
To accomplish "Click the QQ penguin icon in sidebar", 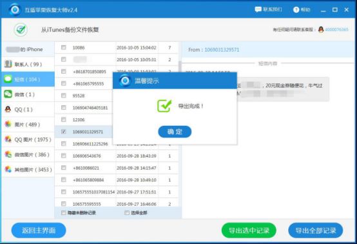I will (8, 109).
